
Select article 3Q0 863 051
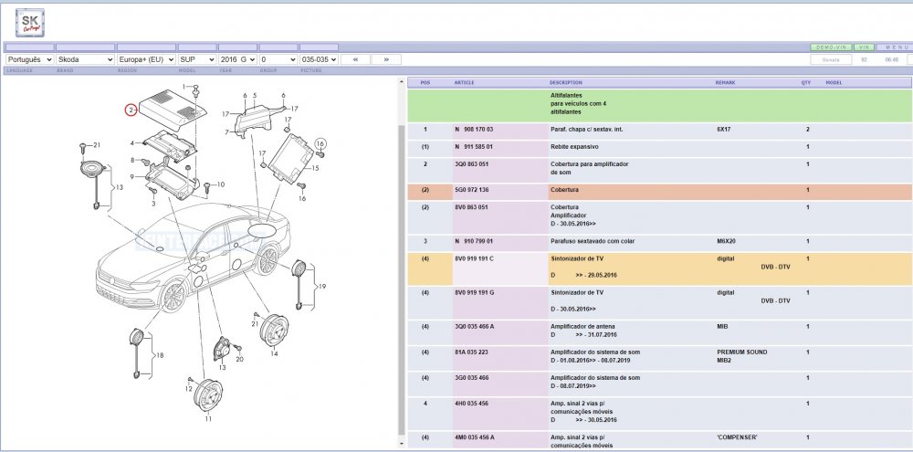[472, 164]
